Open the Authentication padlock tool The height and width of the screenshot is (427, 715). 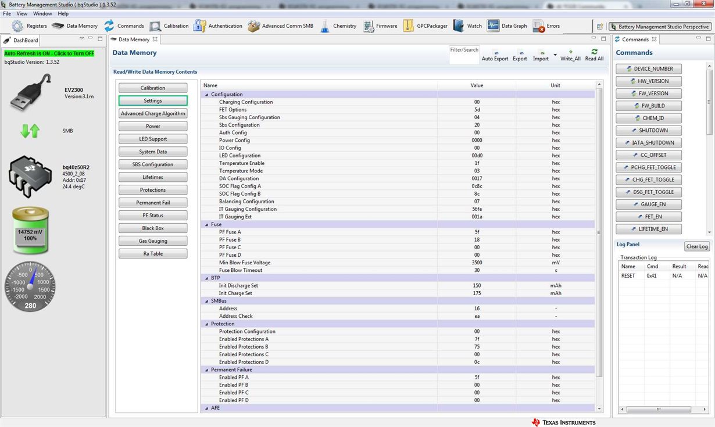click(x=218, y=26)
